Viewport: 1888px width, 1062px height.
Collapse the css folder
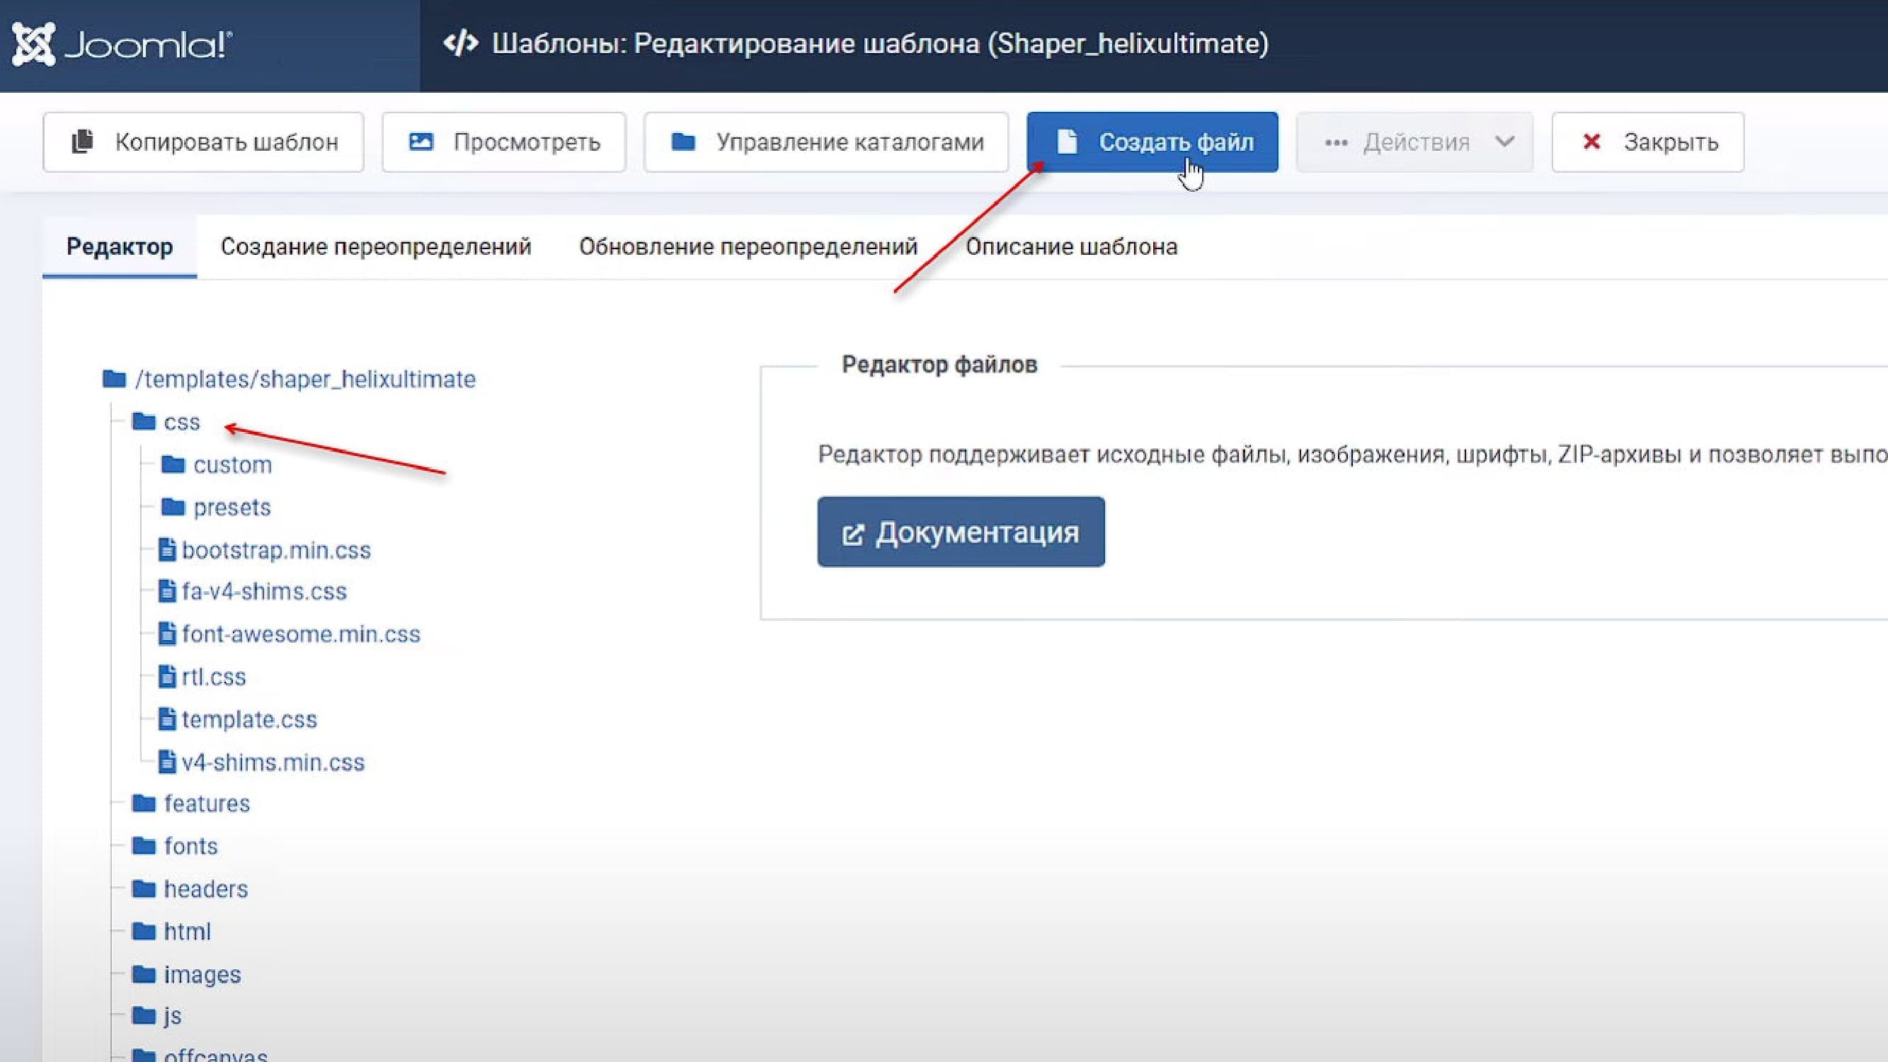(x=182, y=421)
